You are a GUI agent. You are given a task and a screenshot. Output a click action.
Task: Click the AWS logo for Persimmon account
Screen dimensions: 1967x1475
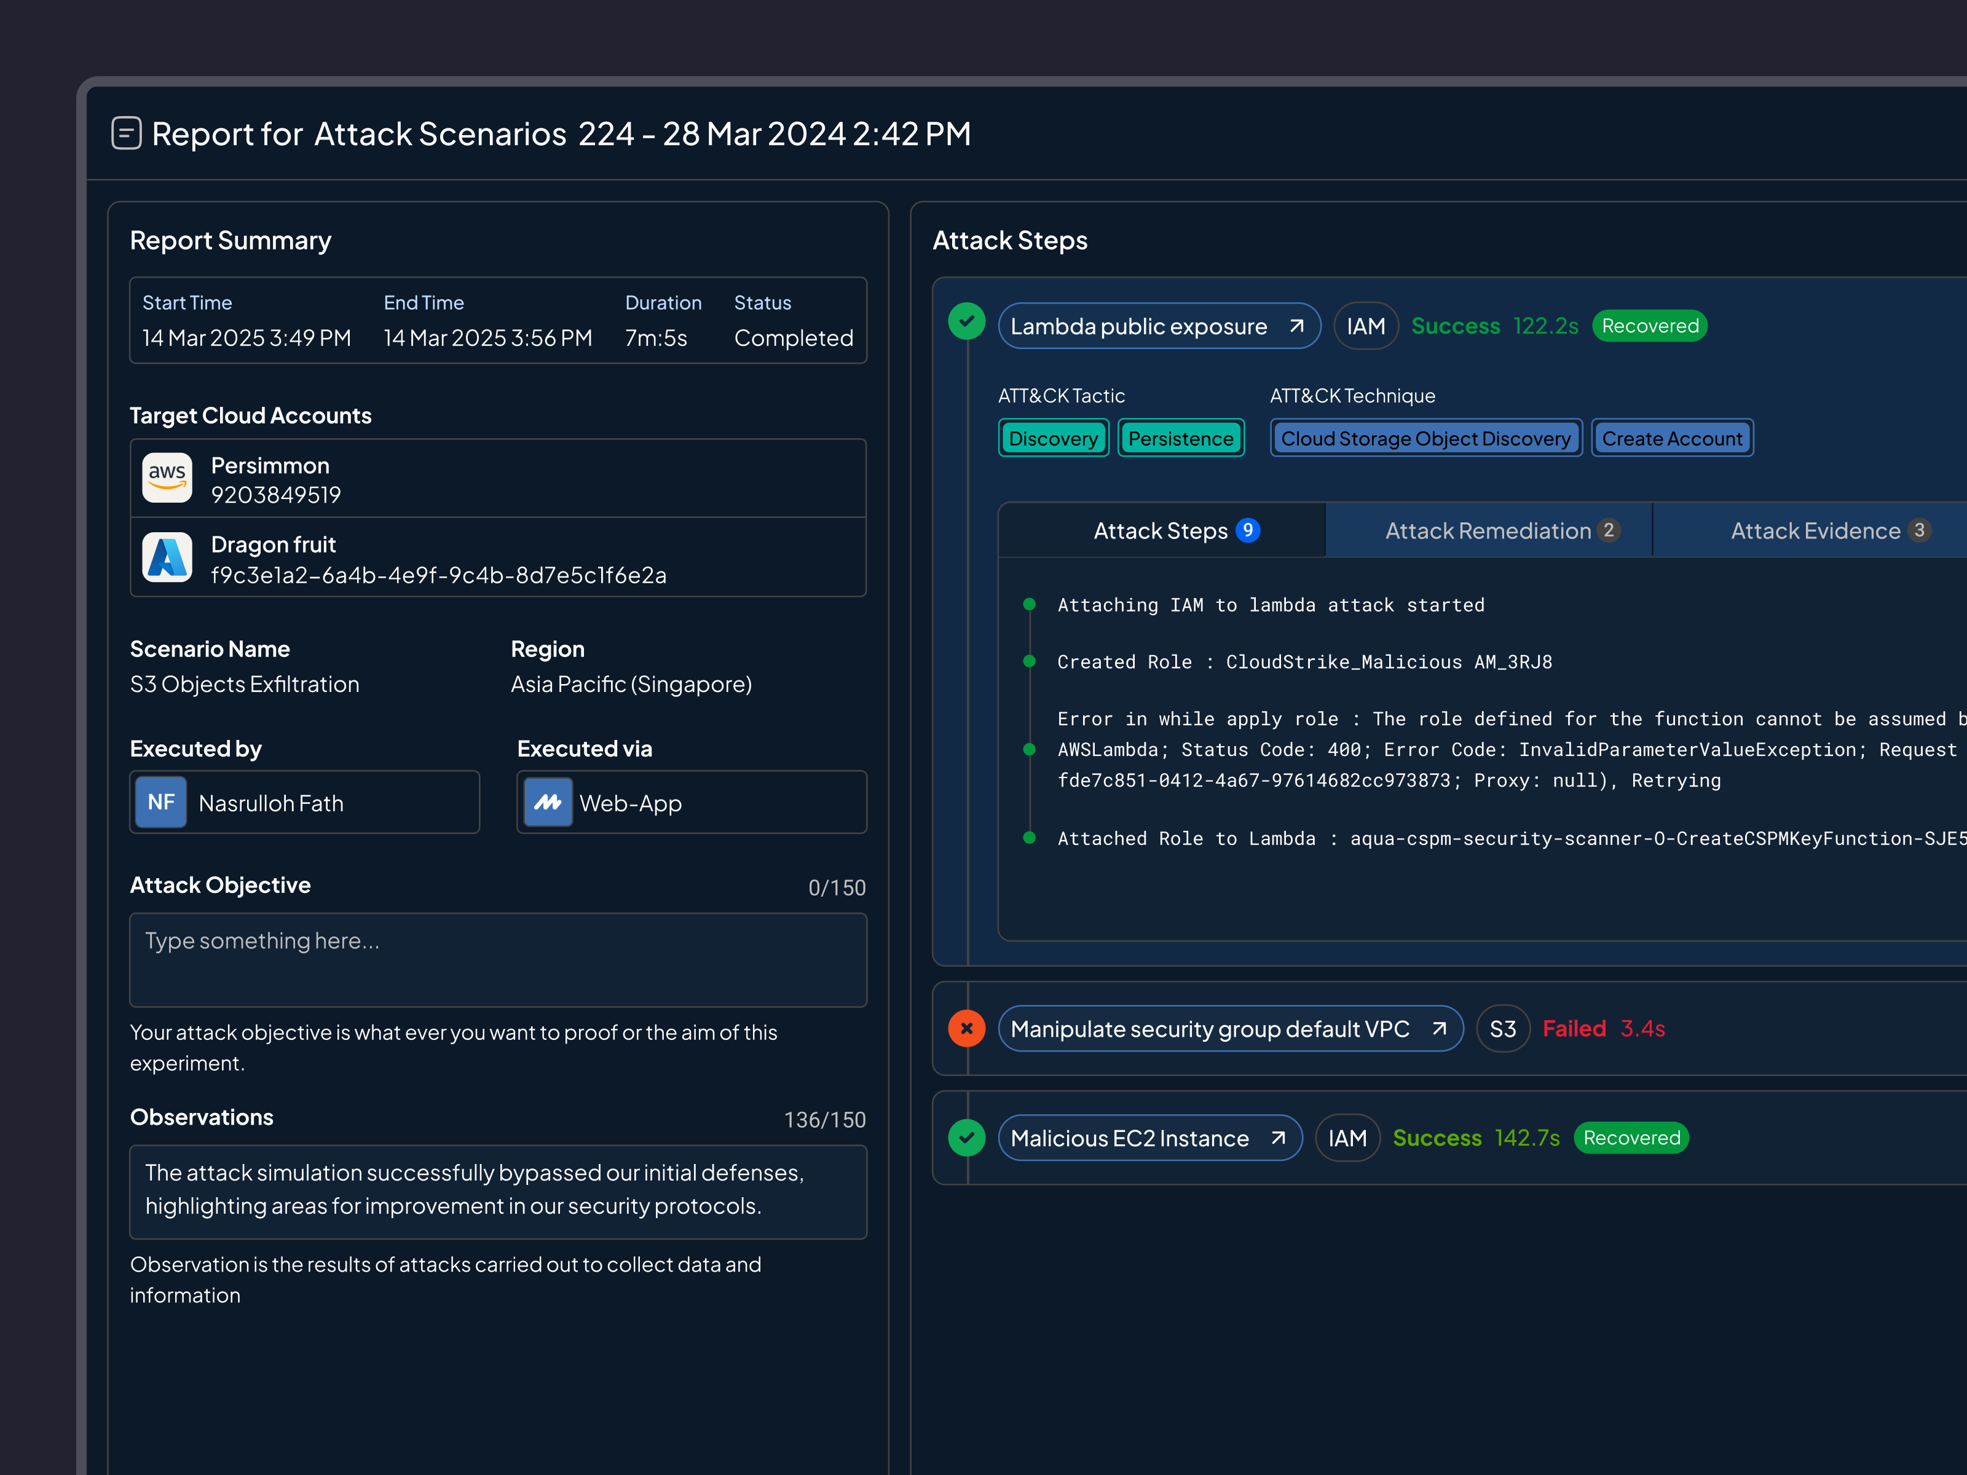click(167, 478)
